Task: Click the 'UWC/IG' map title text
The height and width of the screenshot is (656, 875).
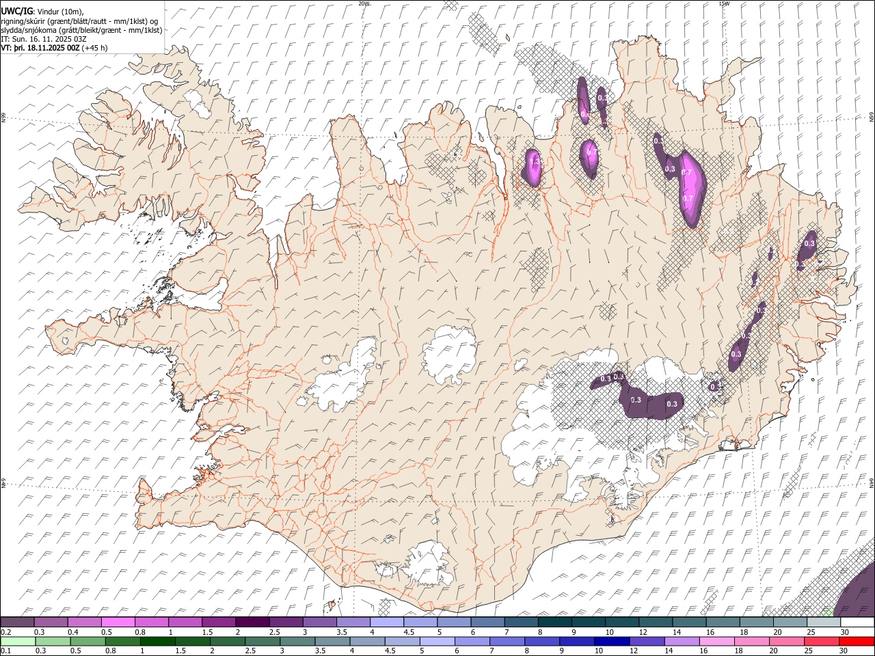Action: click(x=16, y=11)
